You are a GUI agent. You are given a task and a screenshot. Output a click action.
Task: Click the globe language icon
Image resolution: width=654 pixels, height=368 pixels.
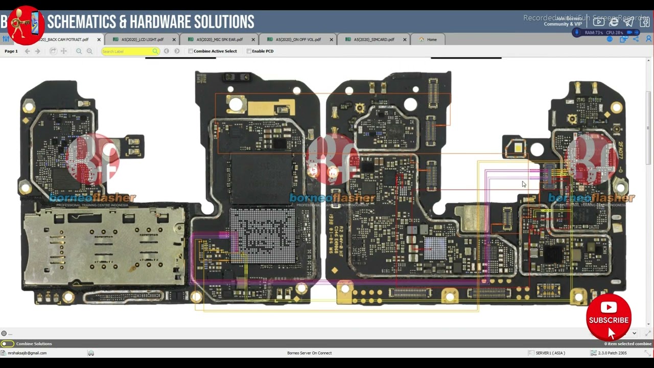[x=610, y=39]
